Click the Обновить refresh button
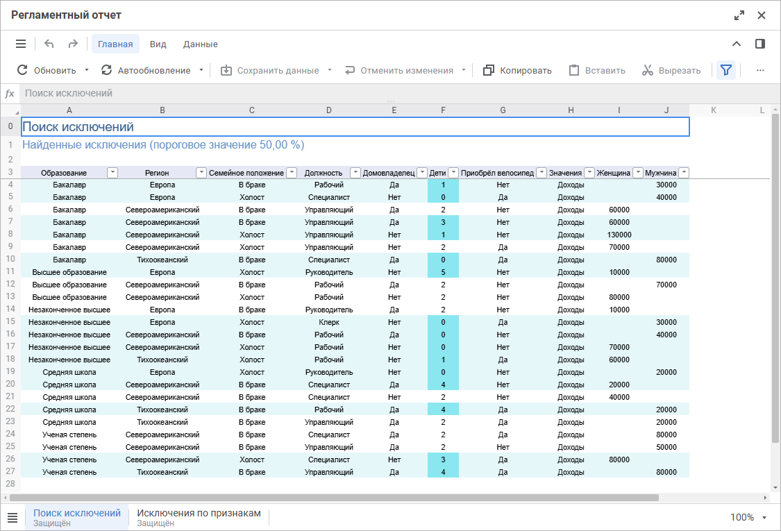The image size is (781, 531). click(x=47, y=70)
